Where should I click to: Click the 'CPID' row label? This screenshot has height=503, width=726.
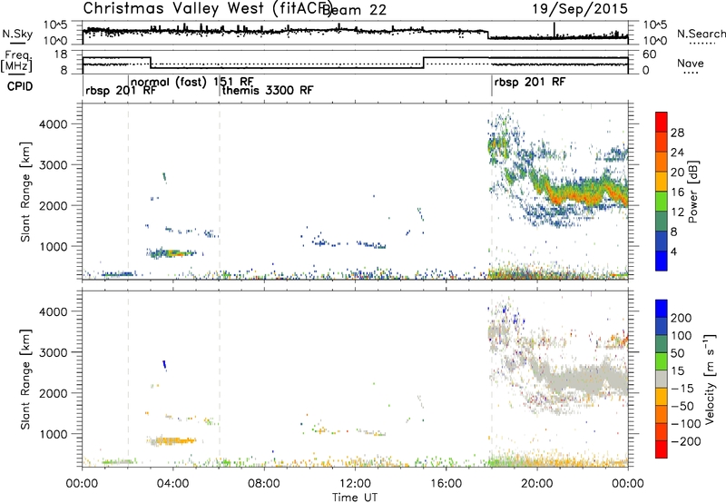[19, 86]
